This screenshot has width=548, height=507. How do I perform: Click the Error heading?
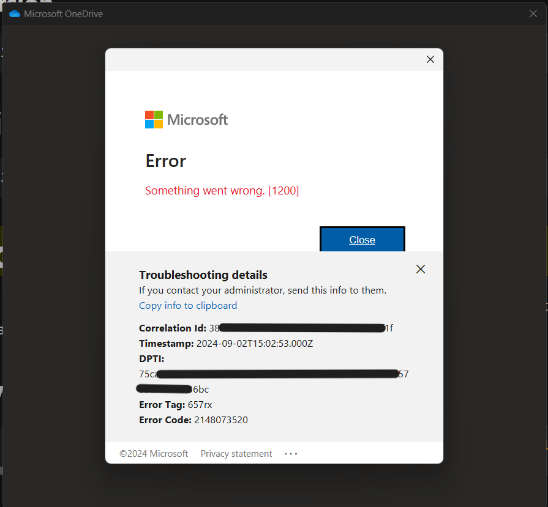166,161
